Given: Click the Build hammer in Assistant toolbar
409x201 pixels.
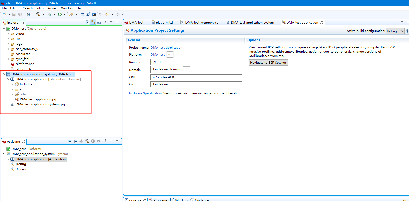Looking at the screenshot, I should (87, 141).
